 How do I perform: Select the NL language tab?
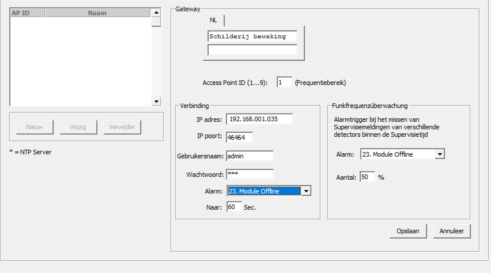pyautogui.click(x=213, y=20)
